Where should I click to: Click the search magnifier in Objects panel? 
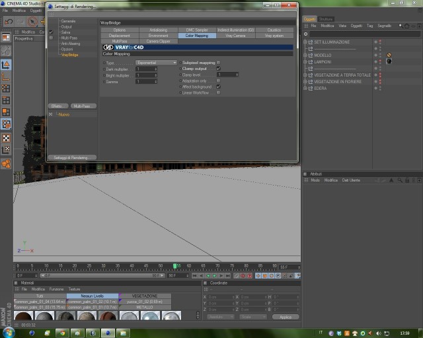pos(401,26)
